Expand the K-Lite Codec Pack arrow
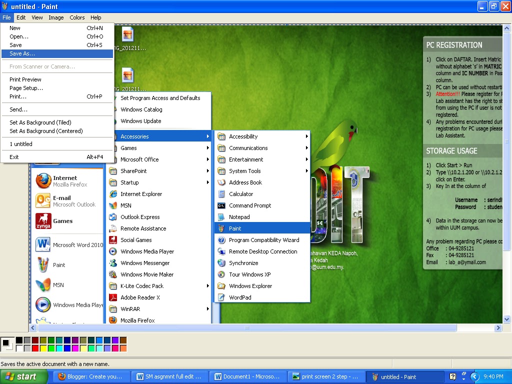Screen dimensions: 512x384 [x=207, y=286]
